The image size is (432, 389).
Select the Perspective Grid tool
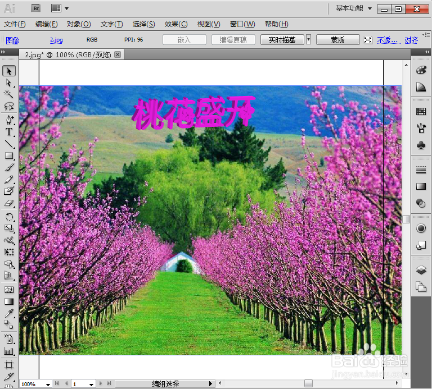point(9,276)
